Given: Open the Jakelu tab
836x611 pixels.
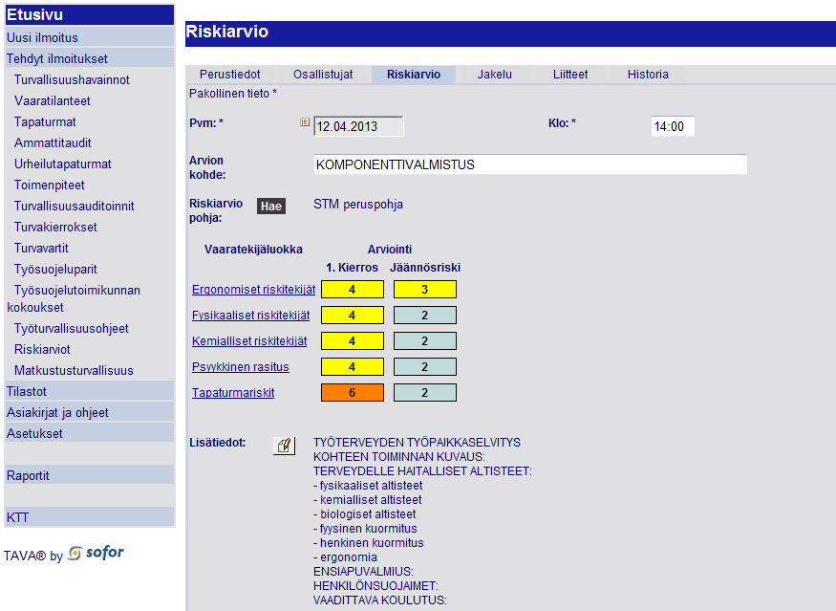Looking at the screenshot, I should [494, 75].
